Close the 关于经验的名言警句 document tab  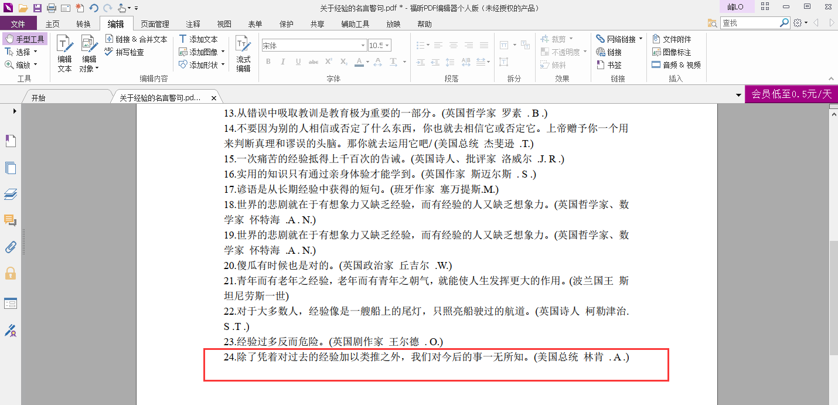(x=214, y=98)
